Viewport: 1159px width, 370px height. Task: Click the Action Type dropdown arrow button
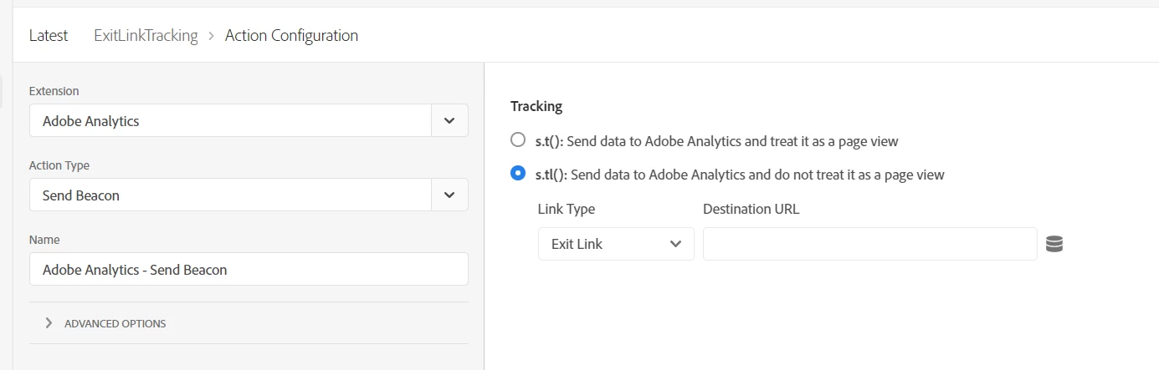(x=449, y=195)
